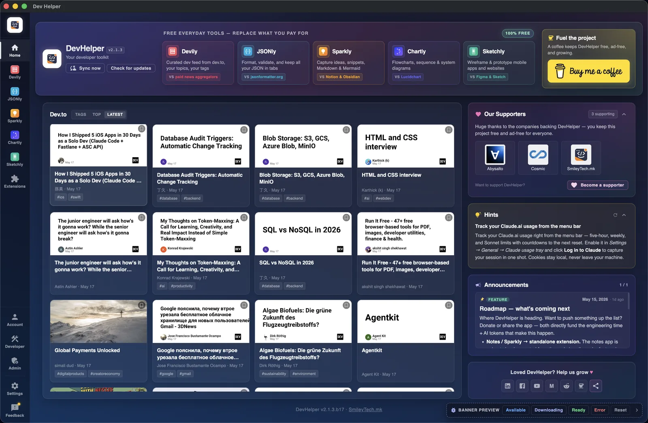Screen dimensions: 648x423
Task: Click Check for updates
Action: tap(131, 68)
